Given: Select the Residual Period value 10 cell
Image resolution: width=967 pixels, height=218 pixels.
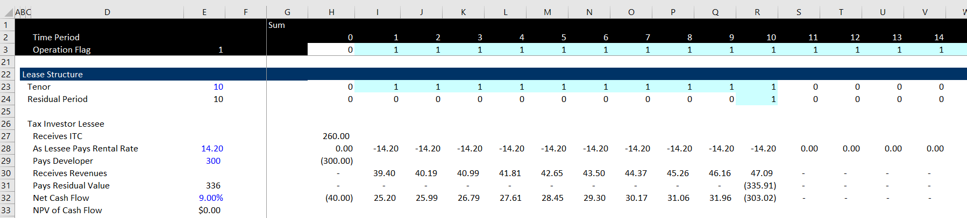Looking at the screenshot, I should [218, 99].
